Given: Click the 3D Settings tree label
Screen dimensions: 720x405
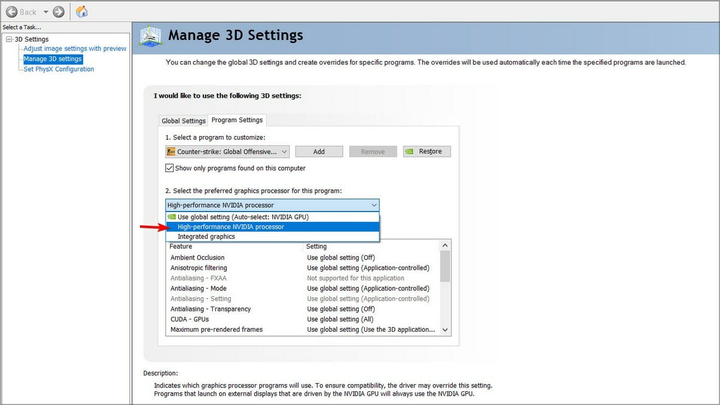Looking at the screenshot, I should point(32,39).
